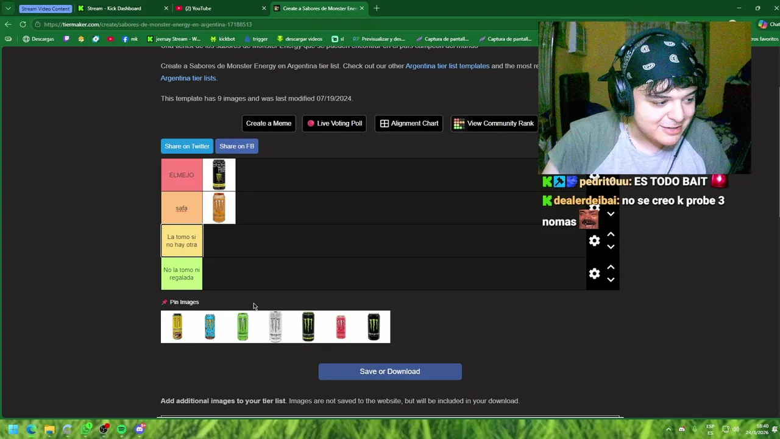Switch ESP keyboard language indicator

[x=711, y=429]
